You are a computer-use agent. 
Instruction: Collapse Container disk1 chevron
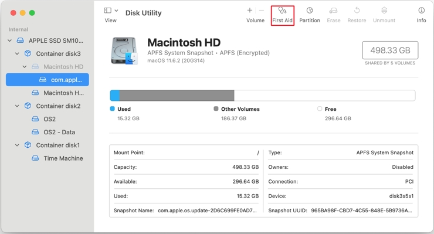[17, 145]
